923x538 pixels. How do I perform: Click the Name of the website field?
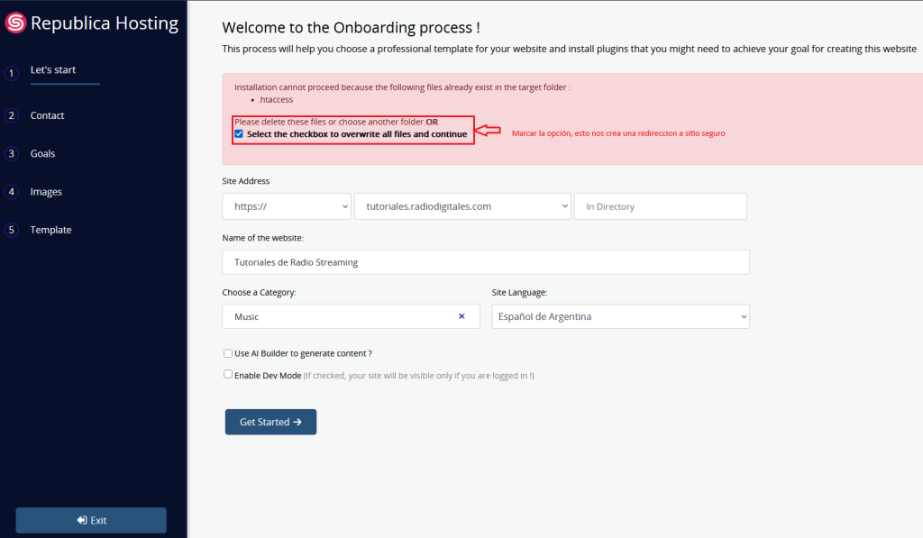coord(485,262)
